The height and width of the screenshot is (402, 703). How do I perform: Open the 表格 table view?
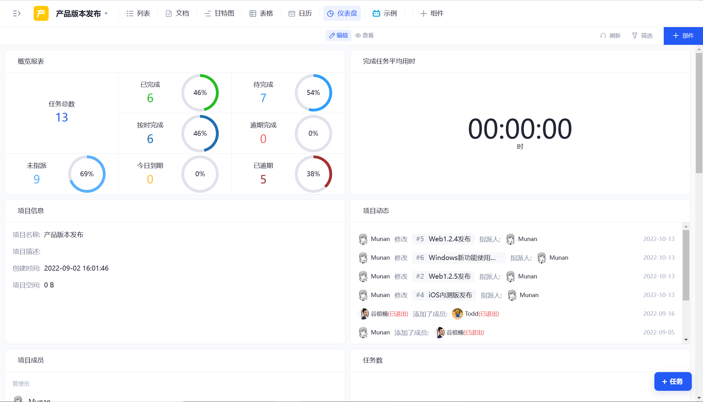tap(261, 13)
